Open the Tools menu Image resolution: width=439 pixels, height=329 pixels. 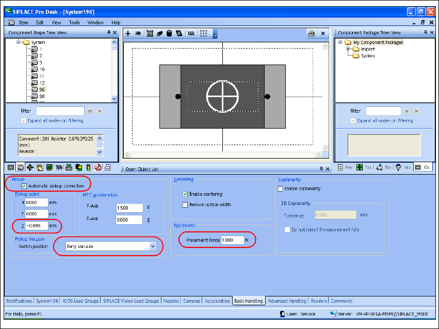pyautogui.click(x=74, y=22)
